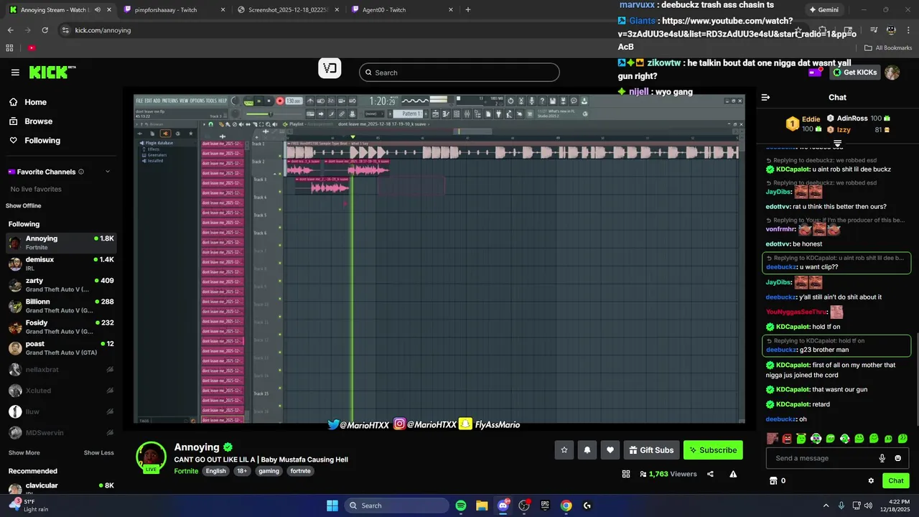Viewport: 919px width, 517px height.
Task: Collapse the following list with Show Less
Action: 99,453
